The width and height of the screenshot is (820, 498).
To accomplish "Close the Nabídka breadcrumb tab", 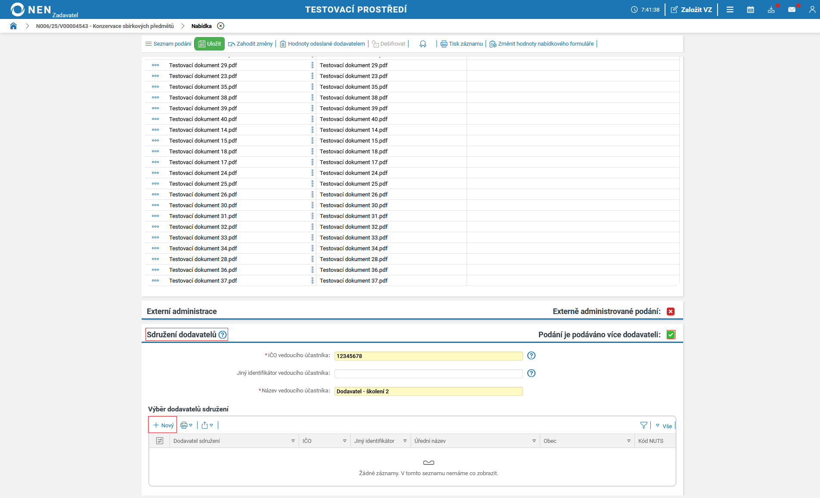I will (220, 26).
